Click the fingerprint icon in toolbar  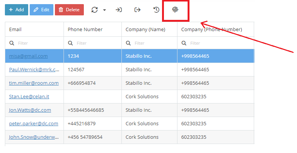[175, 10]
